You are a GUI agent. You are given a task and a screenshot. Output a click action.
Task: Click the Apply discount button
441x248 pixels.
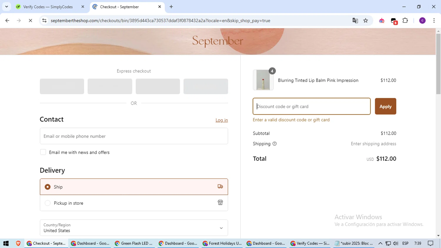[385, 106]
